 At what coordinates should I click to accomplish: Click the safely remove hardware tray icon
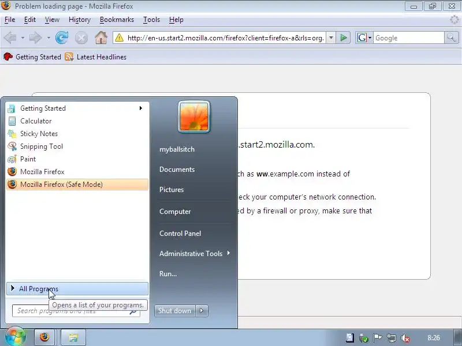364,339
